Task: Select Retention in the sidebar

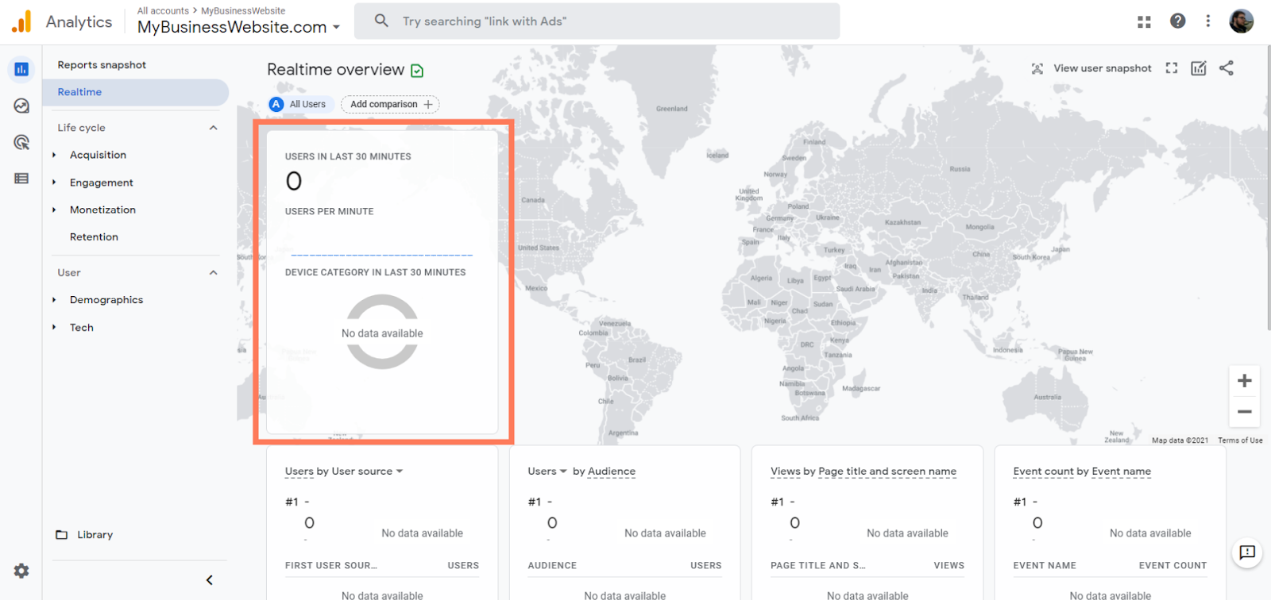Action: pos(94,237)
